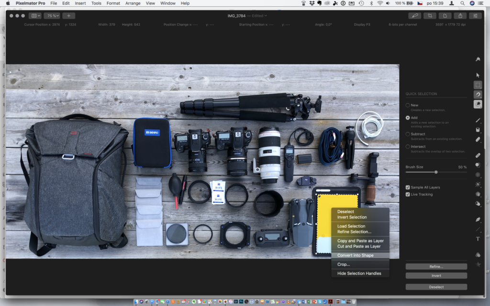Image resolution: width=490 pixels, height=306 pixels.
Task: Click the Display P3 color profile text
Action: (362, 24)
